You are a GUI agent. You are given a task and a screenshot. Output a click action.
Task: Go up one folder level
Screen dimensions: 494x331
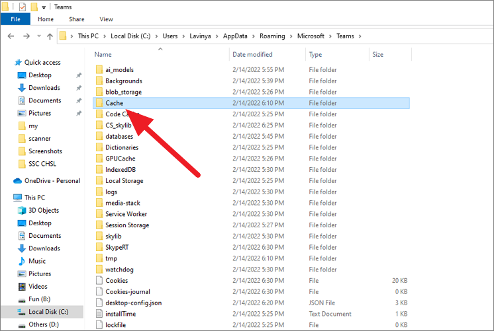coord(50,36)
